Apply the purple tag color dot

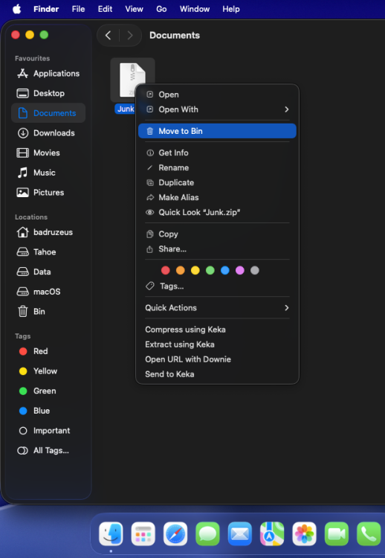click(240, 271)
